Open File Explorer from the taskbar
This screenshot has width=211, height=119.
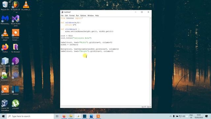71,116
